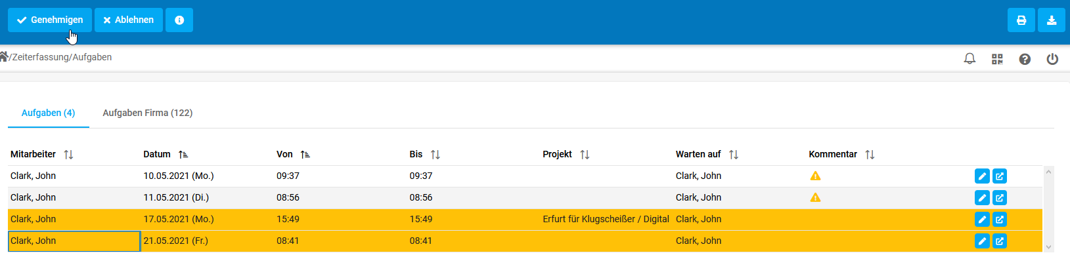
Task: Sort by Warten auf column arrows
Action: point(734,155)
